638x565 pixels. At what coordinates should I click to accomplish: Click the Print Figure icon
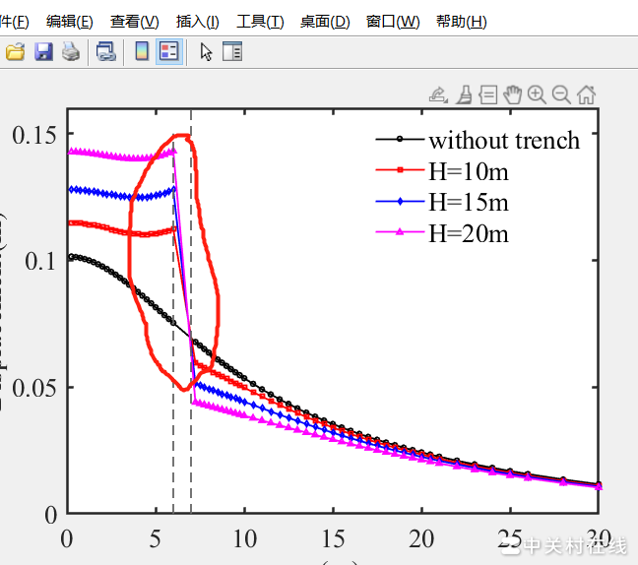[70, 52]
